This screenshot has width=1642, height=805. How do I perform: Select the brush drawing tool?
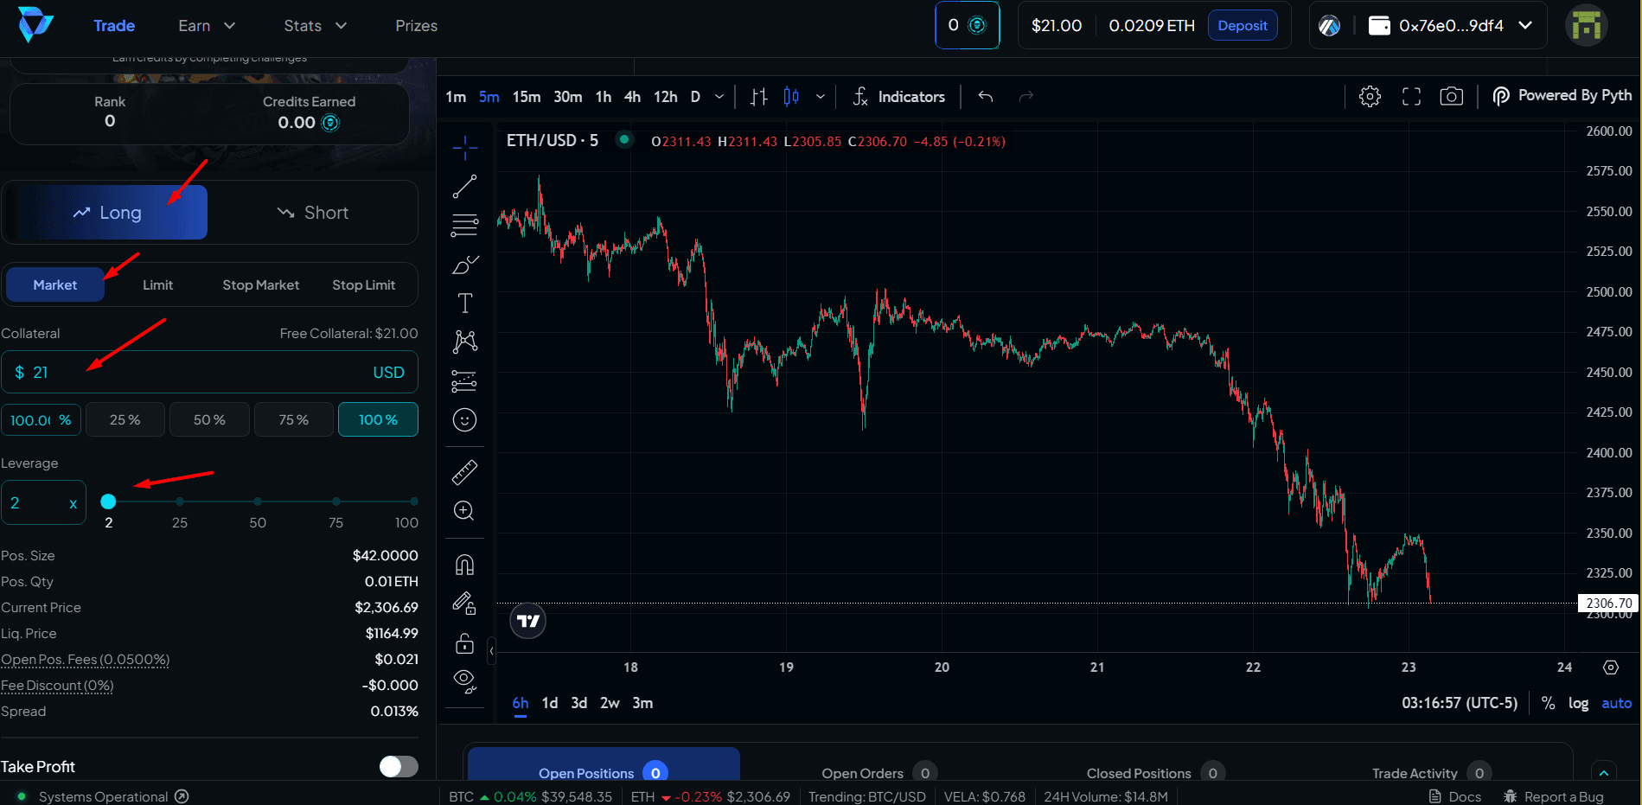tap(464, 265)
